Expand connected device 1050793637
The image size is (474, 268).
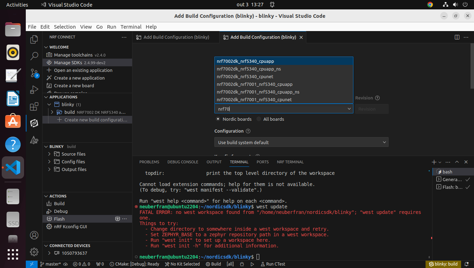49,253
